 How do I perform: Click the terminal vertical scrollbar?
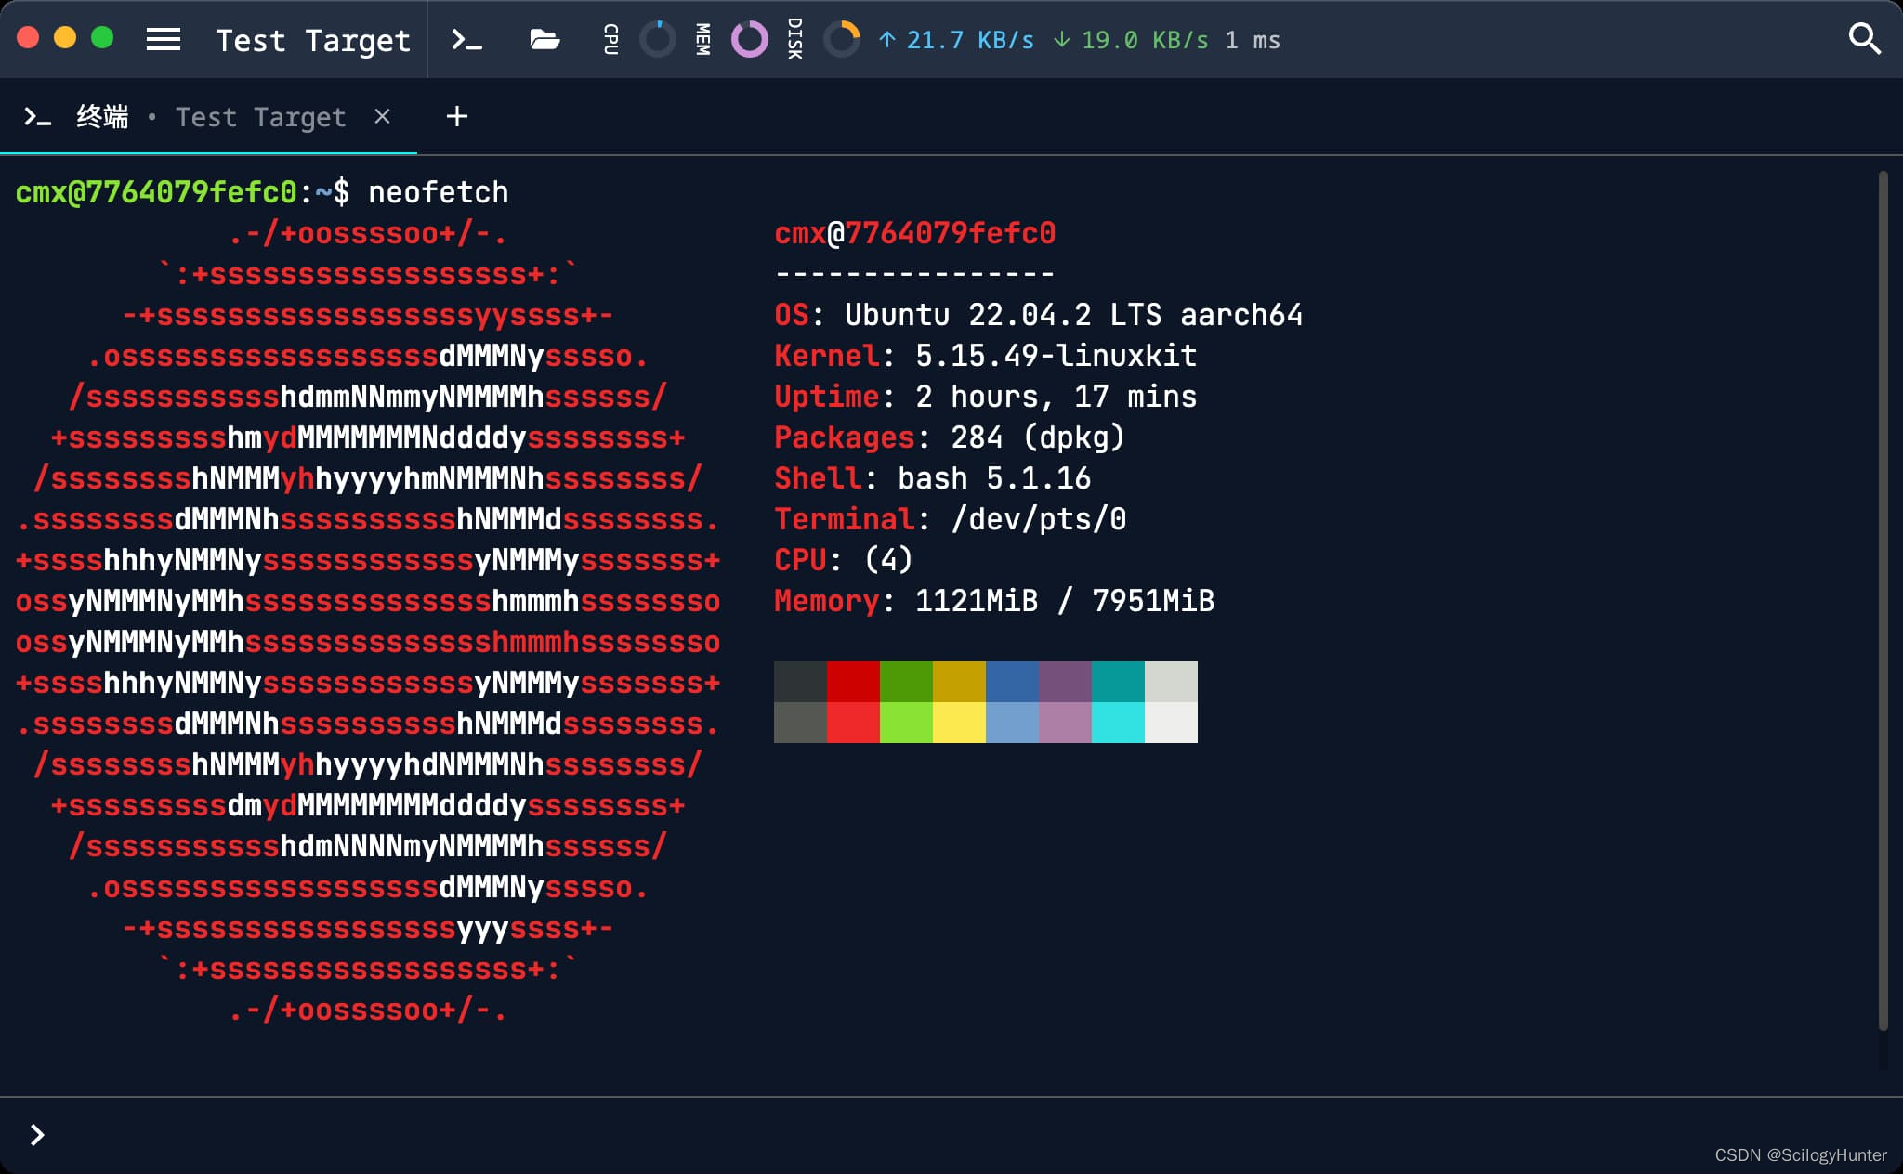coord(1883,600)
